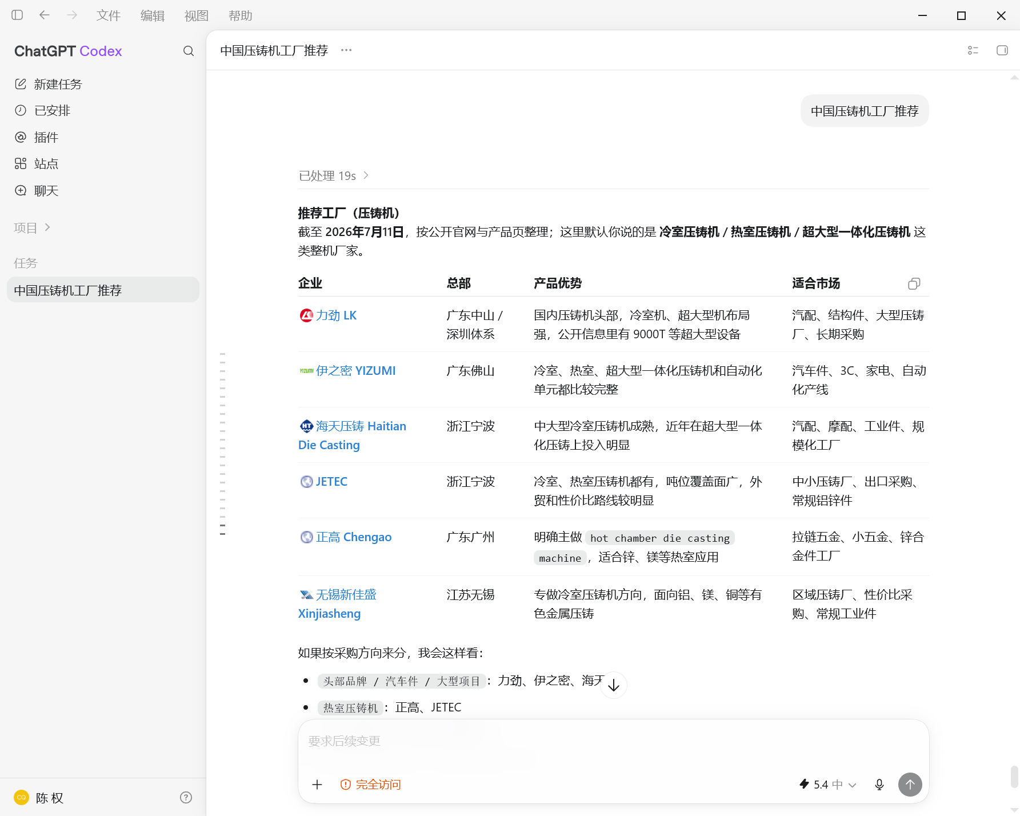Click the conversation title 中国压铸机工厂推荐 in header
Screen dimensions: 1020x816
[274, 50]
